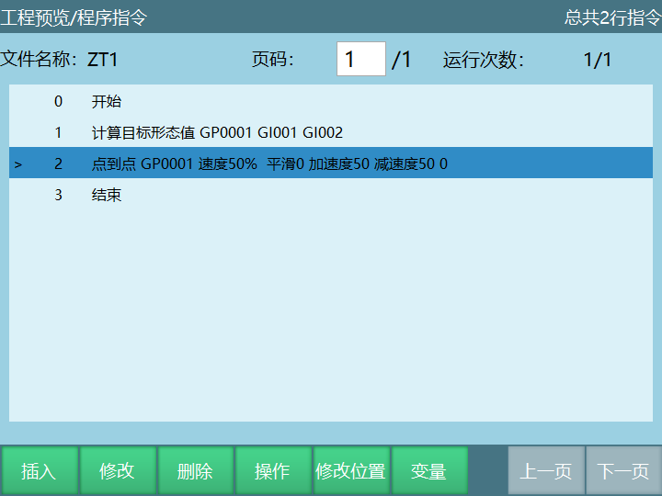Click the 文件名称 label

coord(37,61)
